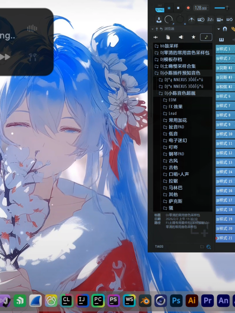Viewport: 235px width, 313px height.
Task: Select the pencil draw tool
Action: click(x=233, y=29)
